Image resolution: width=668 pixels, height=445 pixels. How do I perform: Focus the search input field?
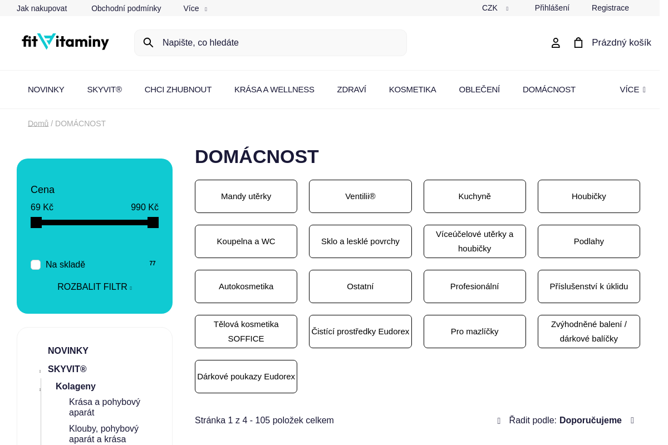pyautogui.click(x=278, y=43)
